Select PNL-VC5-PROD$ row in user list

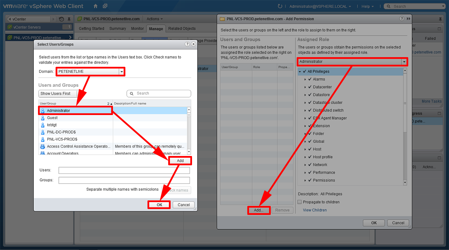coord(113,139)
